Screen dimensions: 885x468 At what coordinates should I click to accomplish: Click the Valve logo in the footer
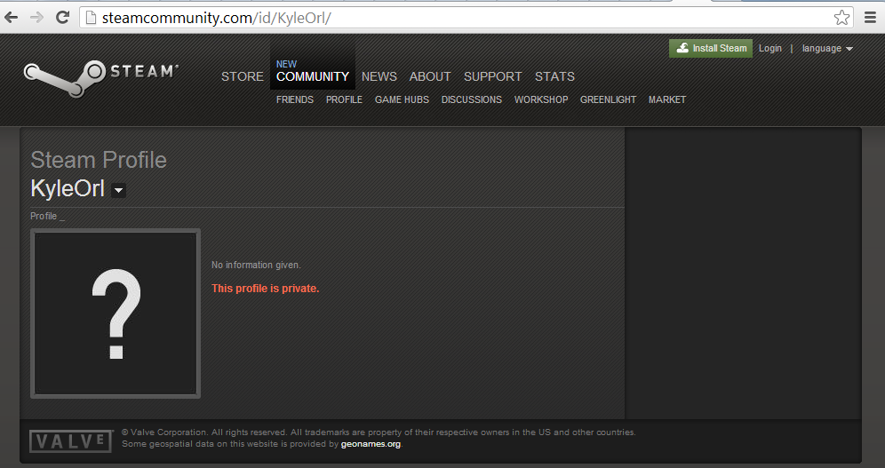(x=70, y=441)
